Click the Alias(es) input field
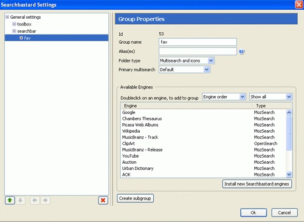The height and width of the screenshot is (222, 304). [198, 52]
